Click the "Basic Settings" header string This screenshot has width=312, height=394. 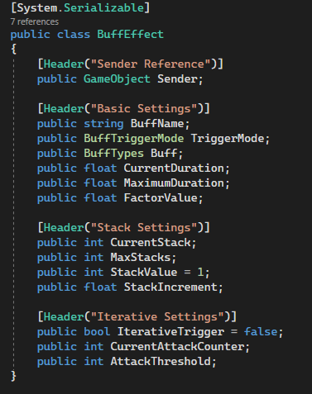tap(144, 109)
